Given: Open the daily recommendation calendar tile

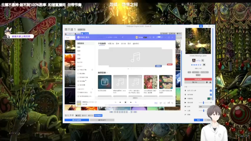Looking at the screenshot, I should 105,82.
